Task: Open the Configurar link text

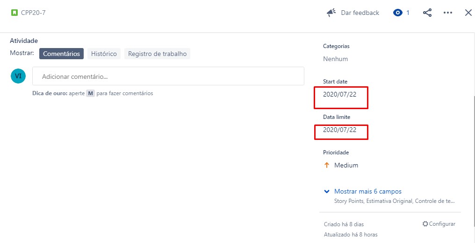Action: point(442,224)
